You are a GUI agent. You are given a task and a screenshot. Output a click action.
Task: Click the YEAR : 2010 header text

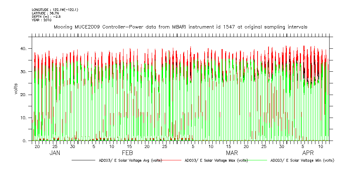pyautogui.click(x=42, y=20)
